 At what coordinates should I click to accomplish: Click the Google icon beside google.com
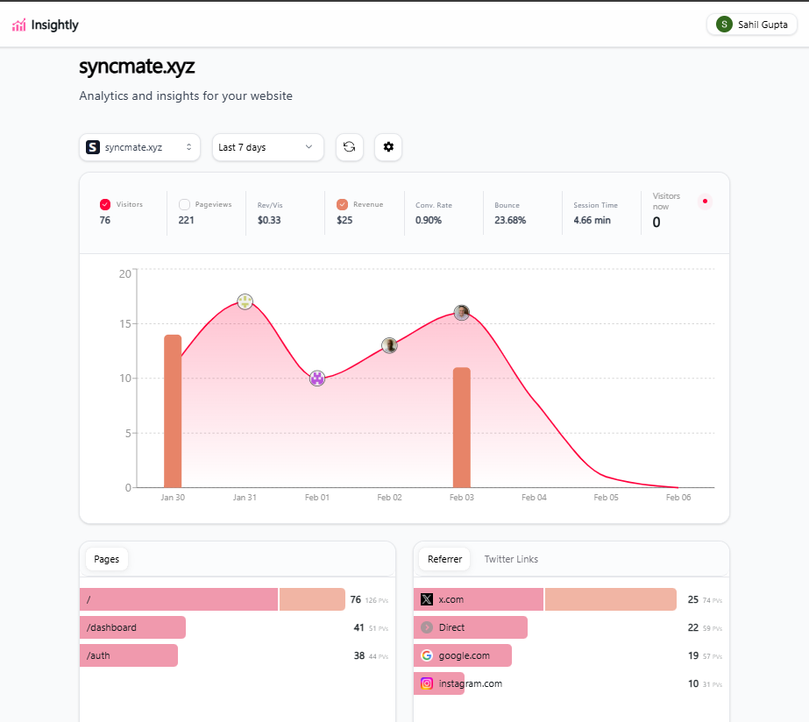425,655
